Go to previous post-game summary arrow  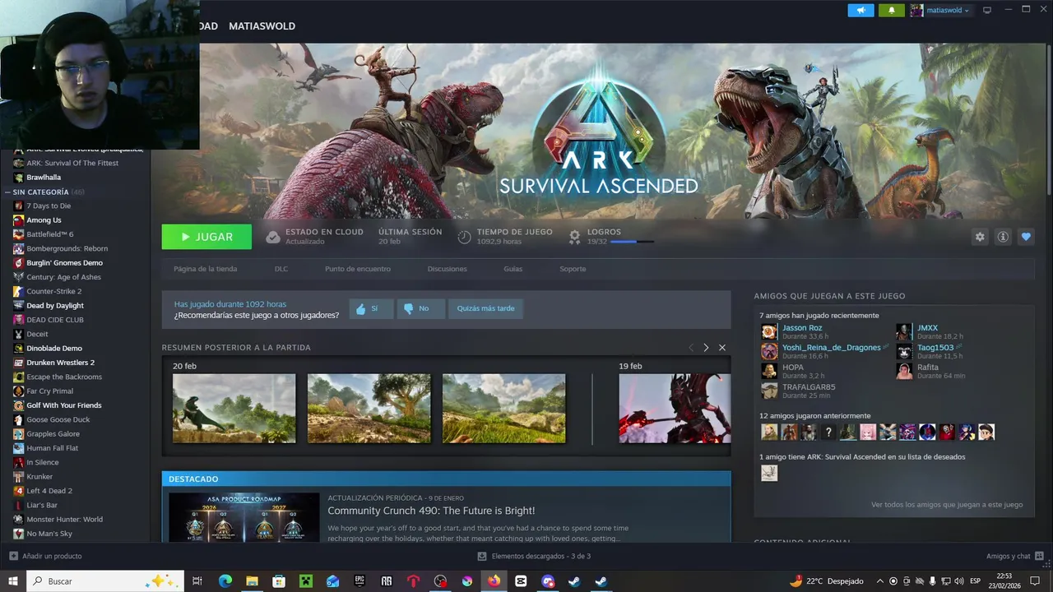[x=691, y=348]
